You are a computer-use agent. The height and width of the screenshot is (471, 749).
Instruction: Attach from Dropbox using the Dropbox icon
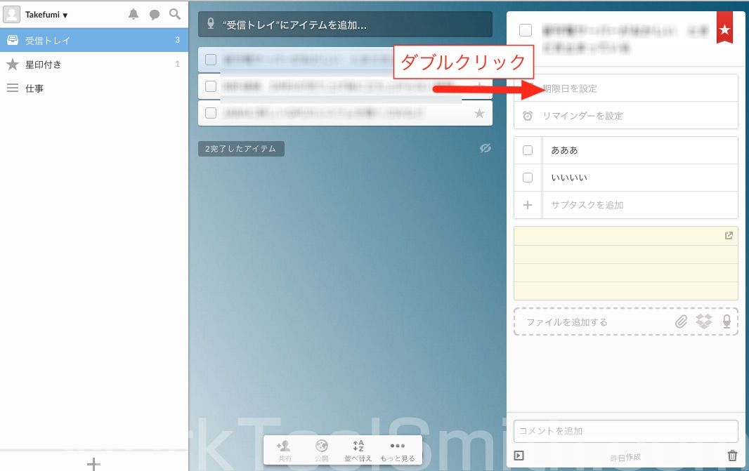[703, 321]
